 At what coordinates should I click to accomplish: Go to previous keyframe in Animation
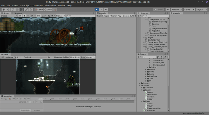tap(17, 99)
